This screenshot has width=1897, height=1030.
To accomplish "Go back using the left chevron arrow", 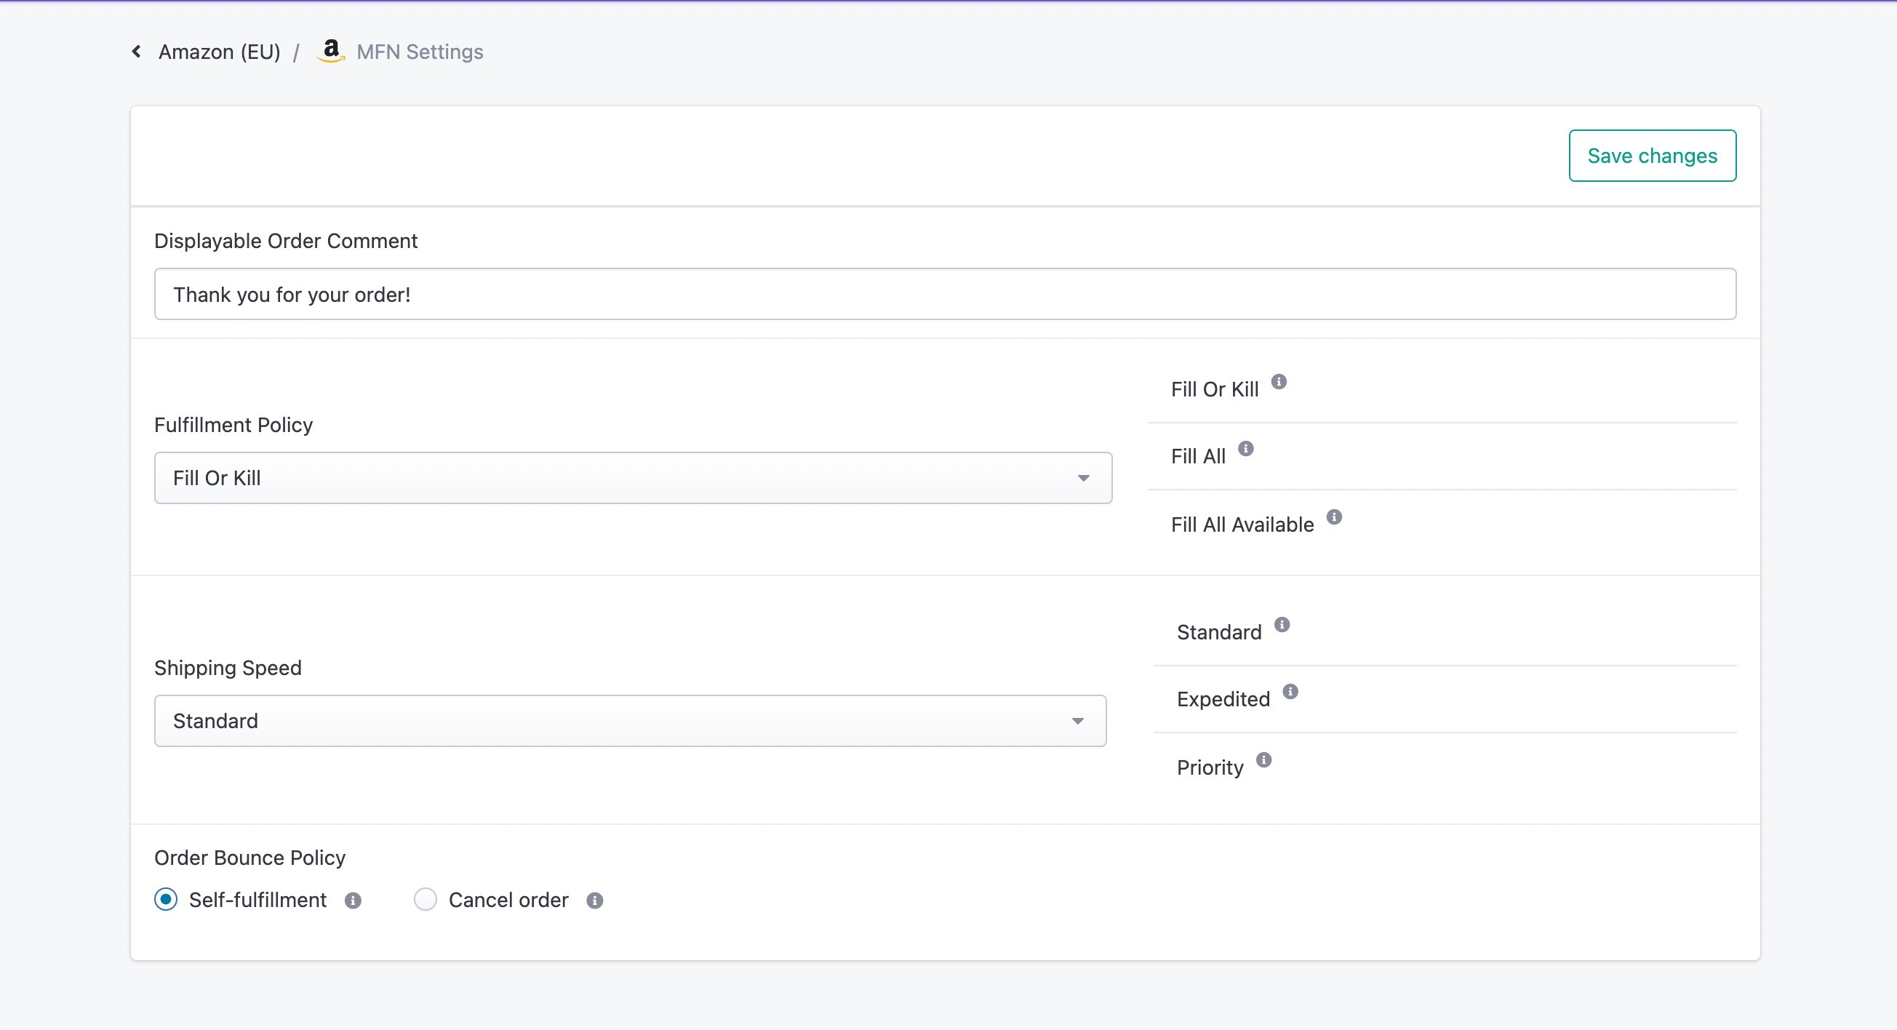I will 136,52.
